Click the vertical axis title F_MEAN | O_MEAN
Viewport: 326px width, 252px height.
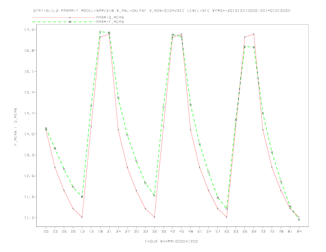16,127
